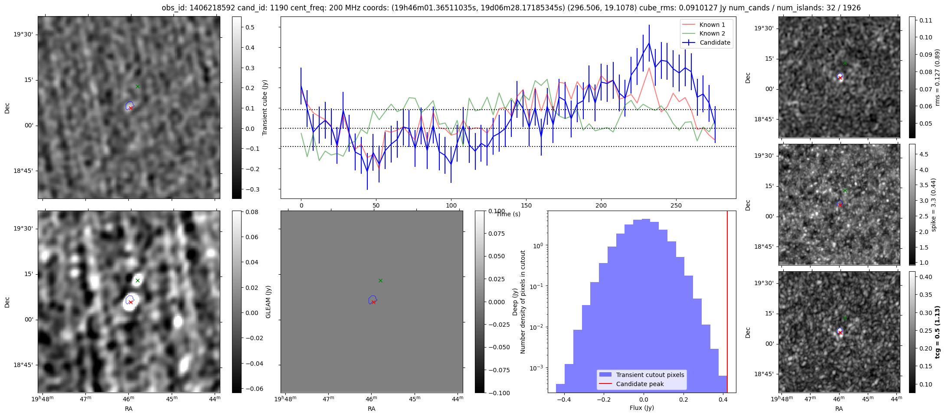This screenshot has width=945, height=416.
Task: Click the GLEAM colorbar
Action: click(237, 302)
